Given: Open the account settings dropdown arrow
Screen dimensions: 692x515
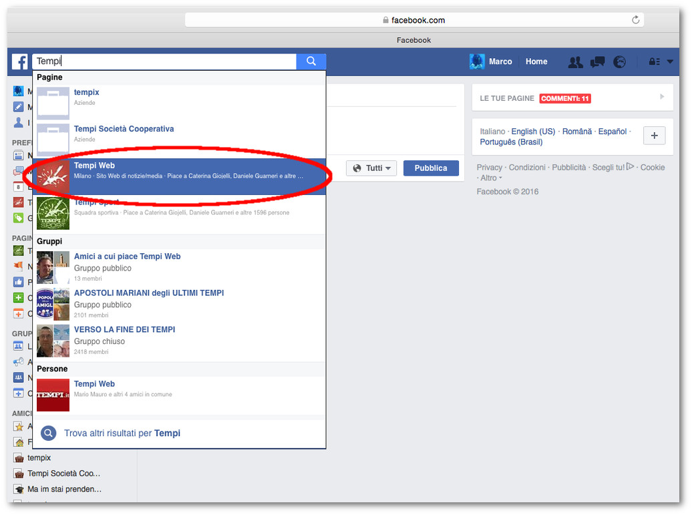Looking at the screenshot, I should (x=671, y=62).
